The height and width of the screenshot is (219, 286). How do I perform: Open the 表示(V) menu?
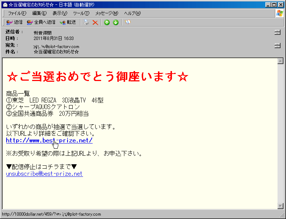click(60, 13)
